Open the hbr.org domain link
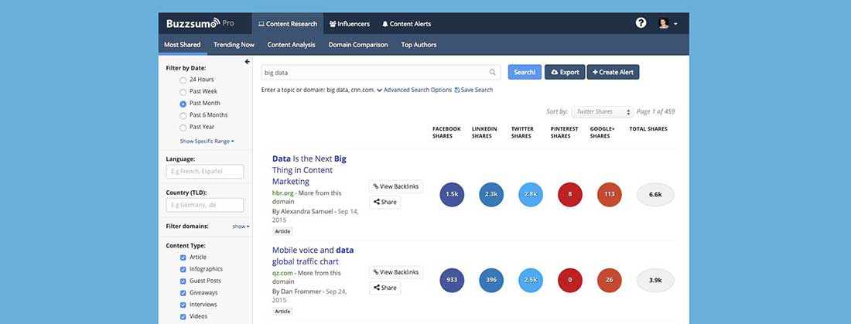 282,193
